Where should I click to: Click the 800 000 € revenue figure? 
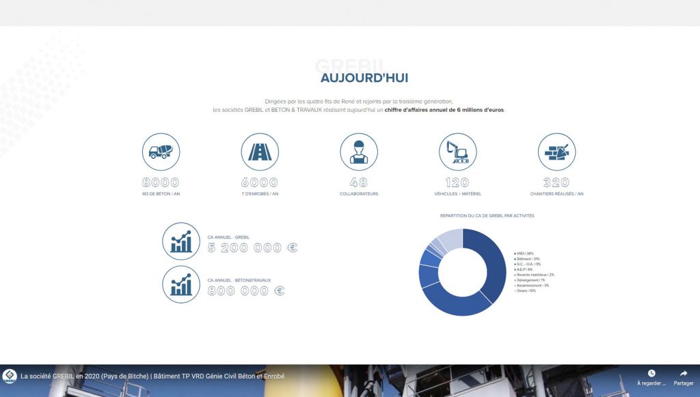tap(246, 291)
